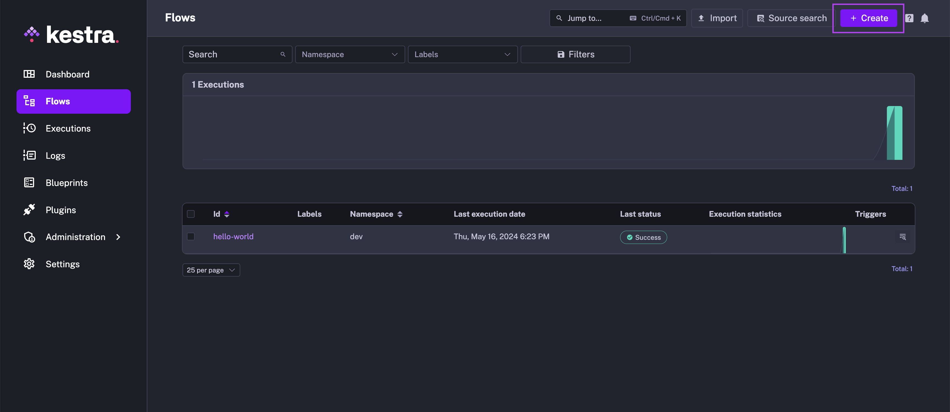This screenshot has width=950, height=412.
Task: Sort by Namespace column arrows
Action: tap(400, 214)
